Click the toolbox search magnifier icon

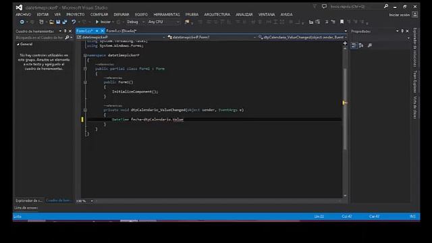pos(67,38)
